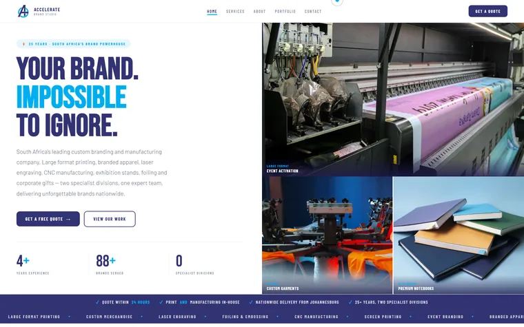Click Large Format Printing in the ticker

(34, 317)
